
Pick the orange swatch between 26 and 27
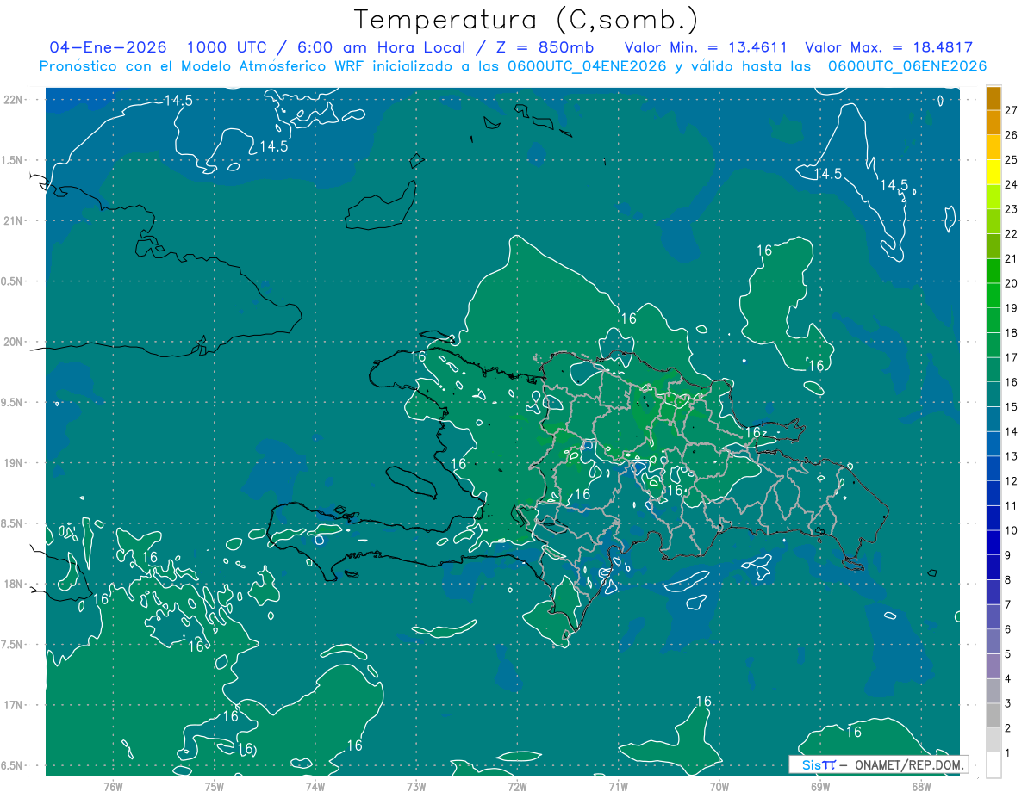[x=994, y=122]
